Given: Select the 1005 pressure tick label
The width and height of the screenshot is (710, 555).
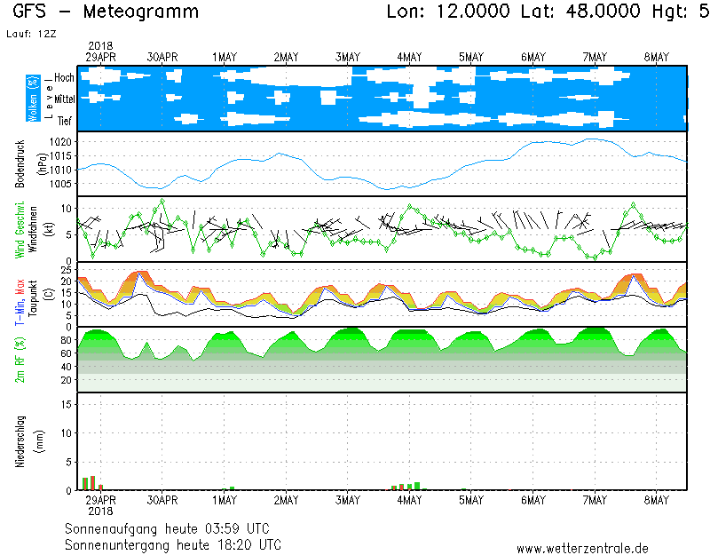Looking at the screenshot, I should (60, 184).
